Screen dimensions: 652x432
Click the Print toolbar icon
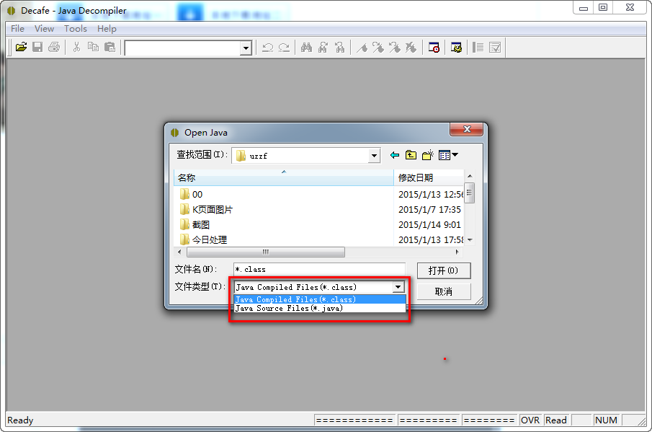54,48
